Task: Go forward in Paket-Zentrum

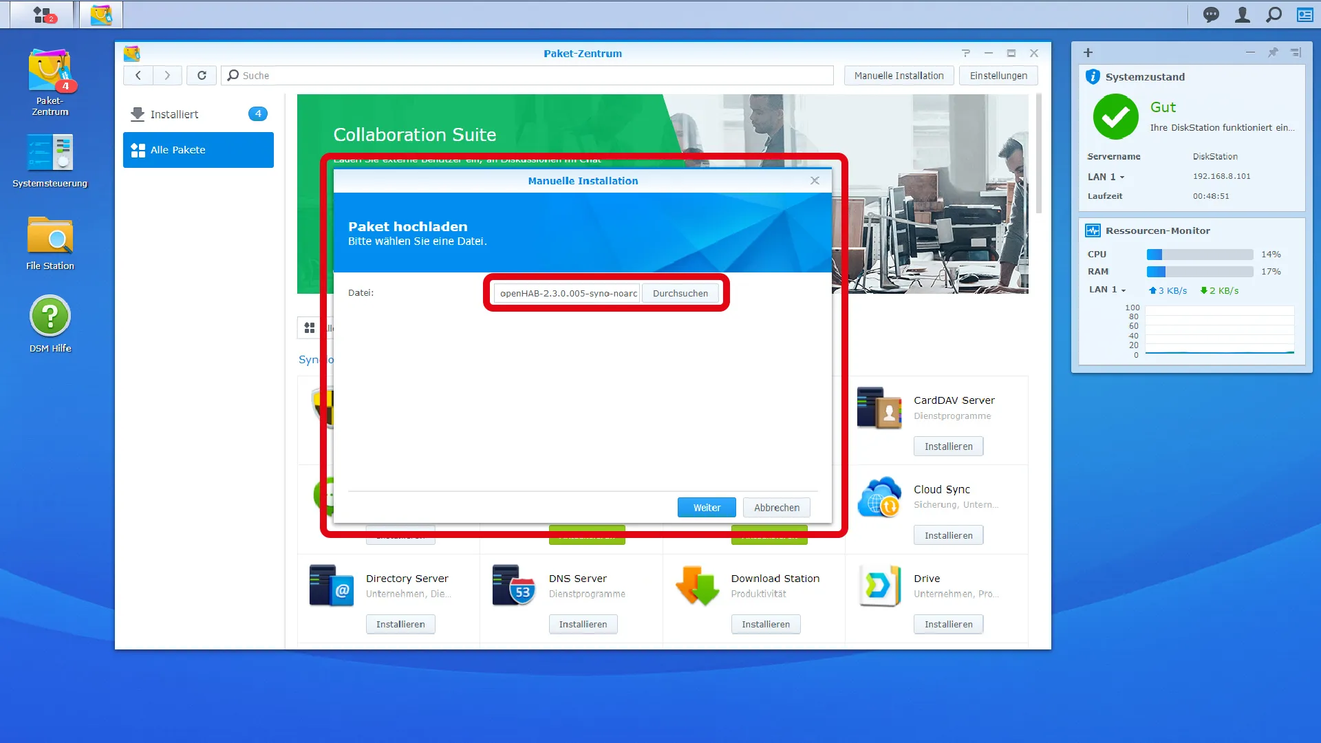Action: click(167, 76)
